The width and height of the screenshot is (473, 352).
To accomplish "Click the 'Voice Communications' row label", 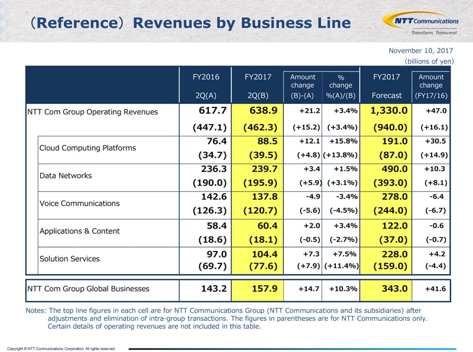I will click(x=79, y=203).
